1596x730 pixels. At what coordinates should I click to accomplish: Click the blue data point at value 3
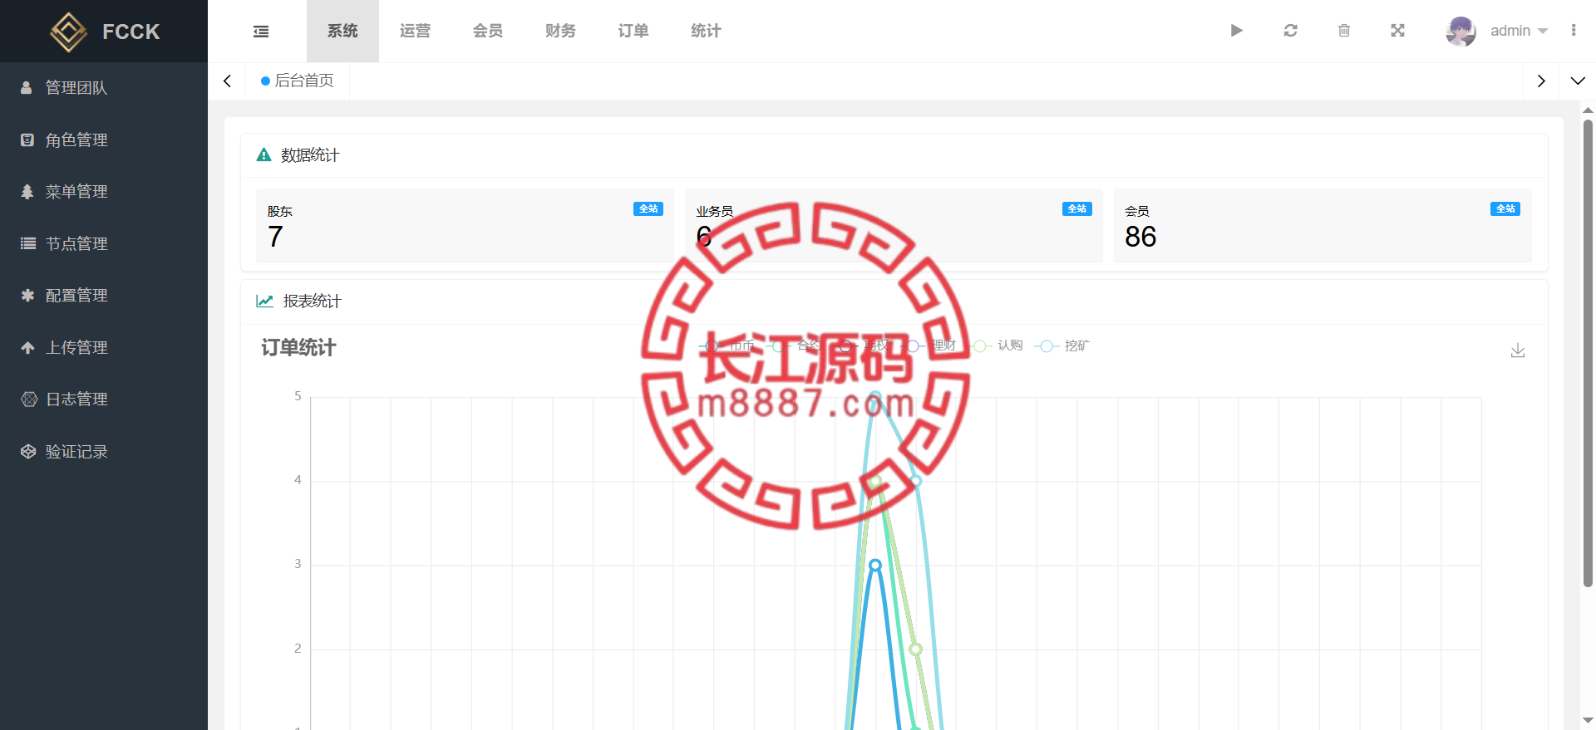click(x=875, y=565)
